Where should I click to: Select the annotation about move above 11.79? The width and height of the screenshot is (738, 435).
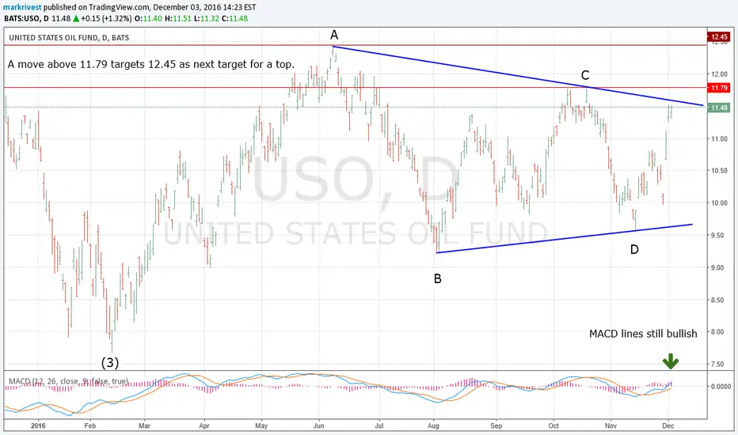pyautogui.click(x=151, y=64)
